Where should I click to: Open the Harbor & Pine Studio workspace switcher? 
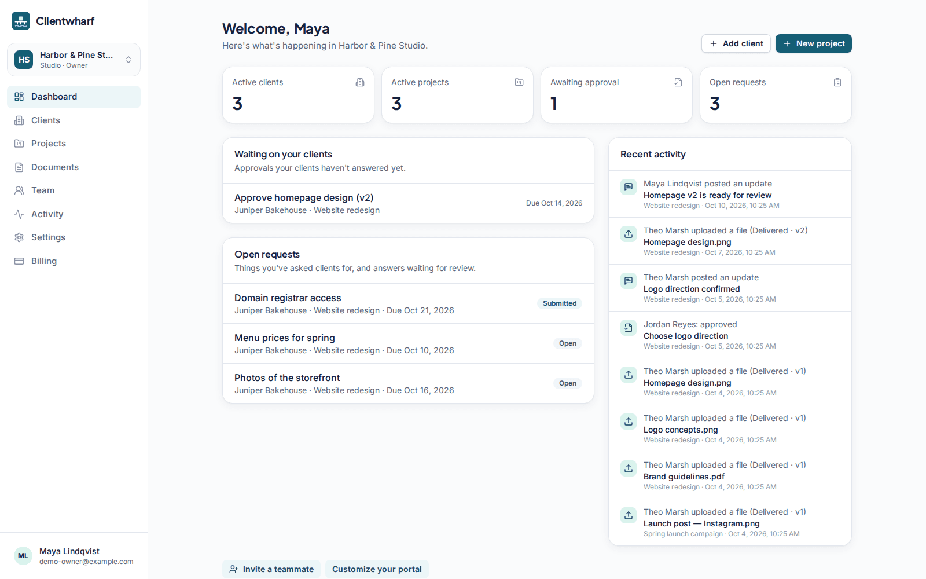point(74,60)
